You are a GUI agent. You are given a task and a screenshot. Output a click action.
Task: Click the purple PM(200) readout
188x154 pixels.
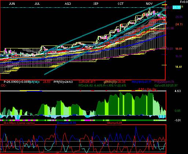(x=164, y=82)
